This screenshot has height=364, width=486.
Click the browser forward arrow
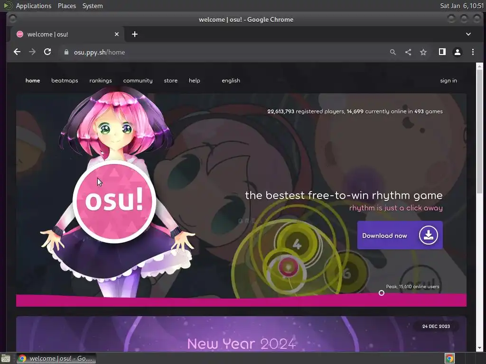[x=32, y=52]
